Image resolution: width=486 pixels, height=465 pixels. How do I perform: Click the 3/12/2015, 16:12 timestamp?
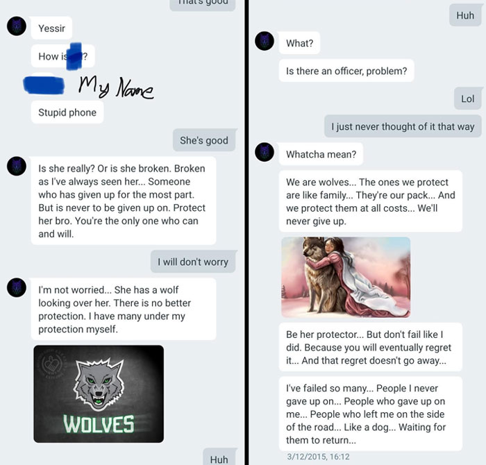tap(318, 457)
